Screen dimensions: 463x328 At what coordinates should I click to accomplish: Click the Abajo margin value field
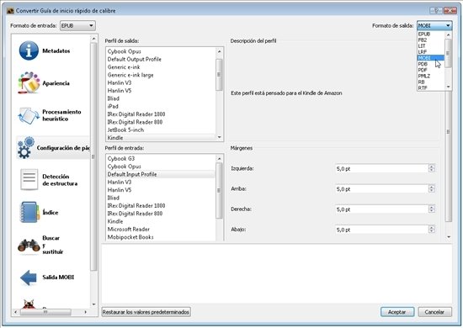coord(381,230)
